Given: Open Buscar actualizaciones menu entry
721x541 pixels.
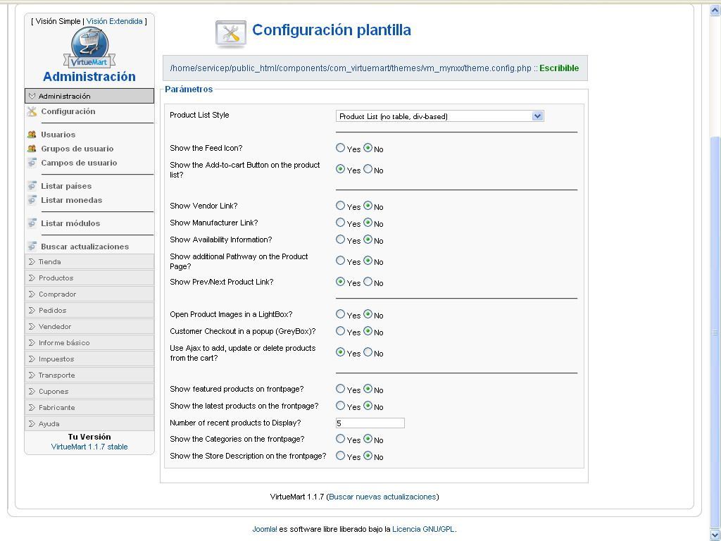Looking at the screenshot, I should click(x=84, y=247).
